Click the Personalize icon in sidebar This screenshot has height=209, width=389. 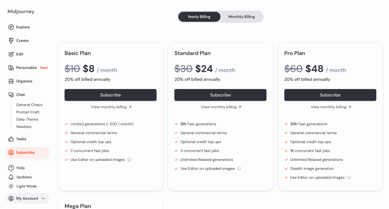[11, 68]
